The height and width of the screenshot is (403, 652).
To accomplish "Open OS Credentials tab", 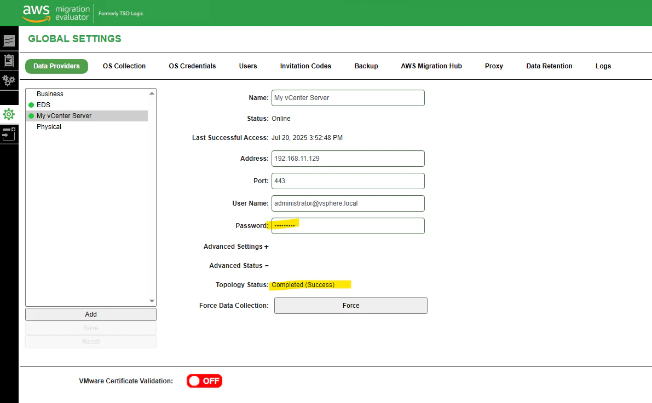I will [x=192, y=66].
